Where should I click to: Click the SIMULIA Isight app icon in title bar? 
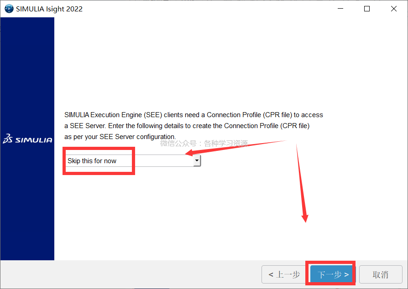click(x=9, y=9)
